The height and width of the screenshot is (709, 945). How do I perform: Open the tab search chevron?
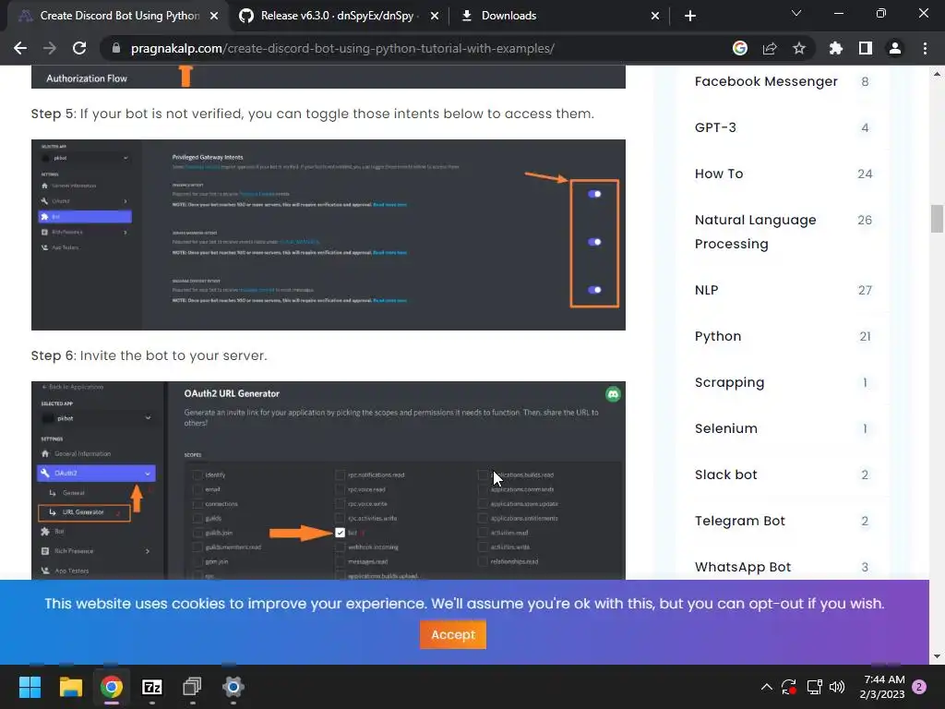coord(796,13)
